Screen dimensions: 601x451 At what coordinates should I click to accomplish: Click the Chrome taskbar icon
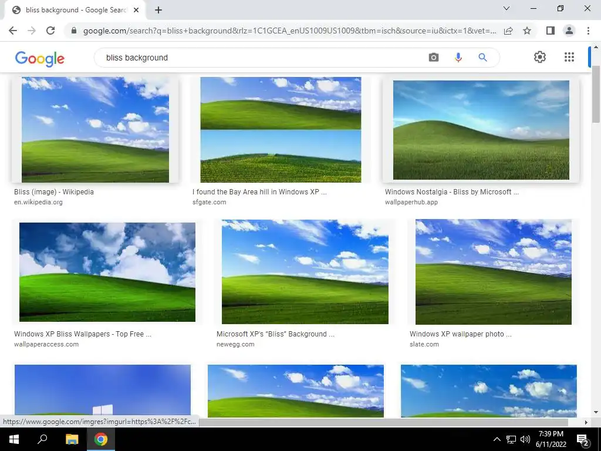point(101,439)
